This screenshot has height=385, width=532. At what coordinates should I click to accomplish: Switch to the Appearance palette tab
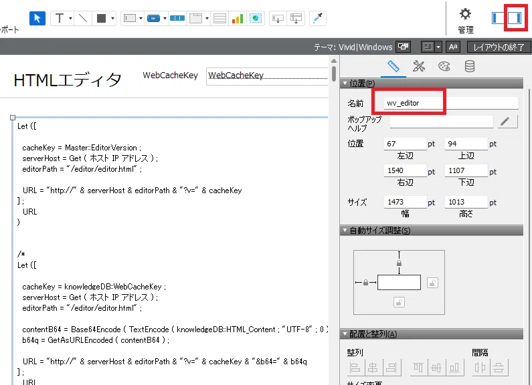click(444, 66)
